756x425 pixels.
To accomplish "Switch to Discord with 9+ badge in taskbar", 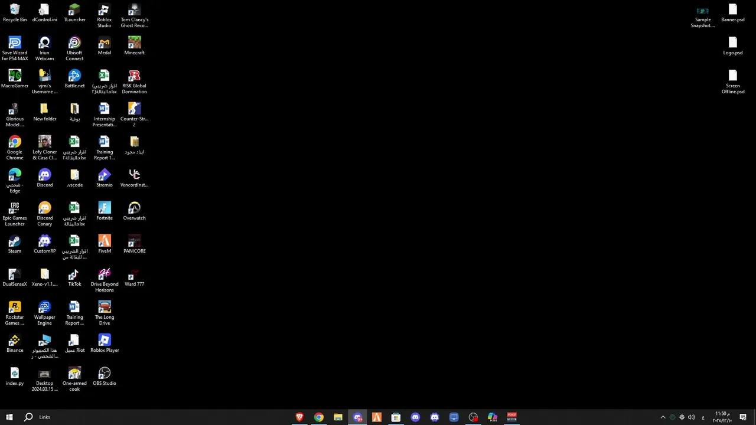I will pyautogui.click(x=357, y=417).
